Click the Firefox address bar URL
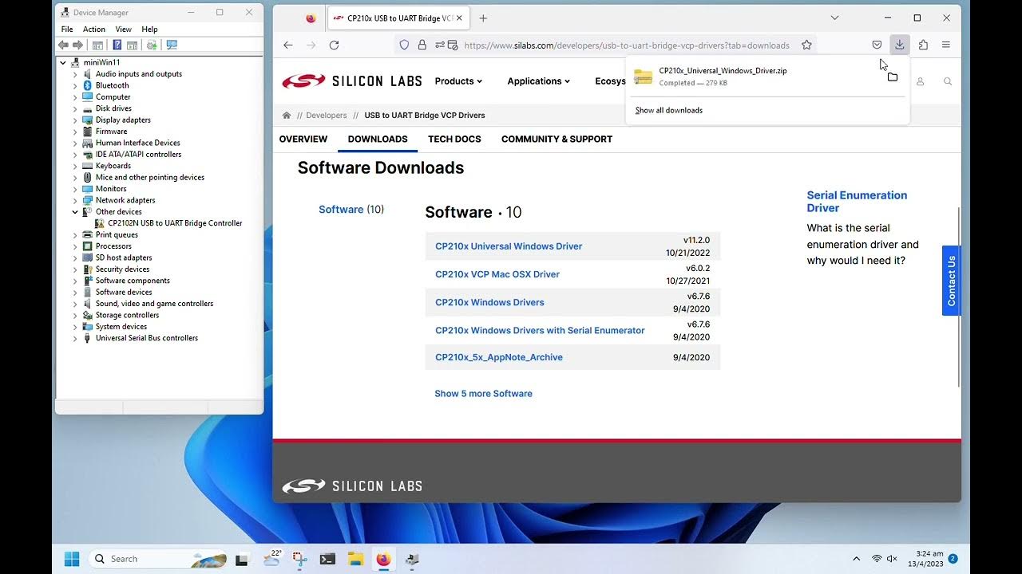 [x=626, y=45]
